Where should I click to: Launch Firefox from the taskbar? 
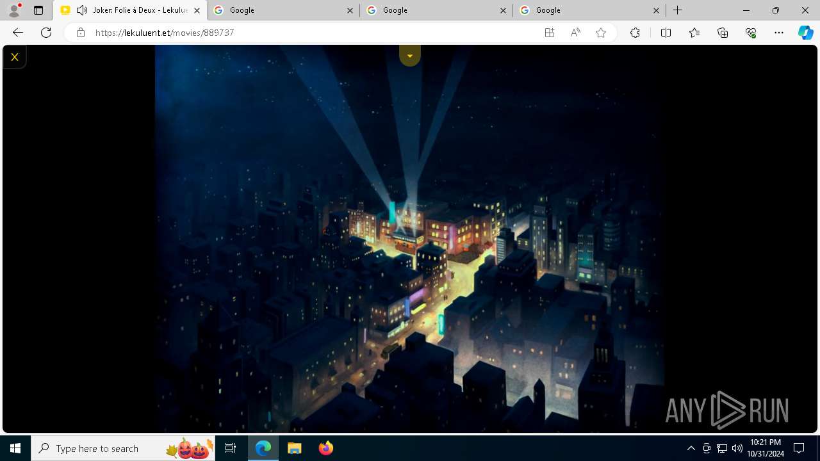click(325, 448)
